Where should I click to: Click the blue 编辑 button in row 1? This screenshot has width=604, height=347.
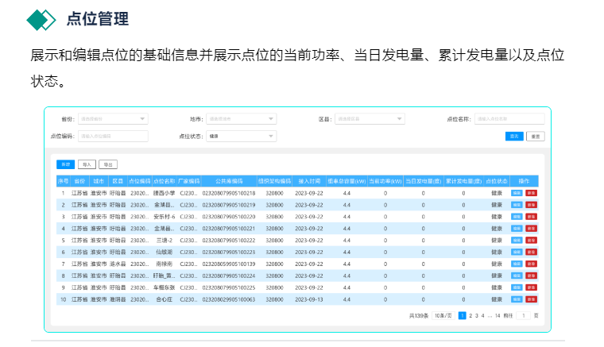point(517,193)
